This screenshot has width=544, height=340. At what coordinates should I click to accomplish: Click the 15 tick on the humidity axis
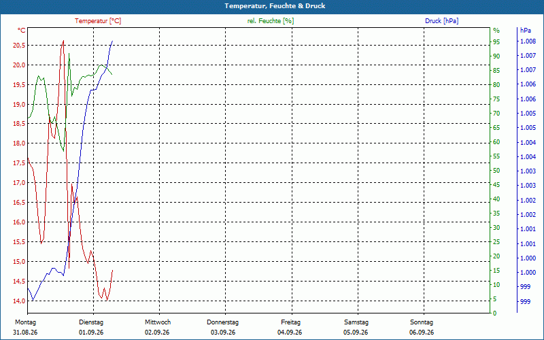click(x=496, y=271)
